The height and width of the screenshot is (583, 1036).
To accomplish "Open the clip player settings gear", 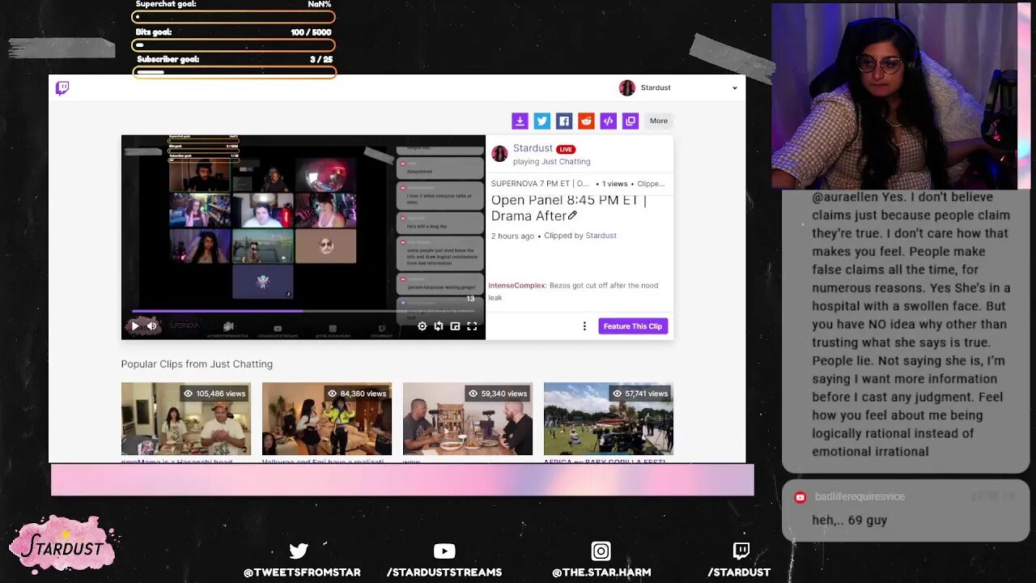I will click(x=422, y=326).
